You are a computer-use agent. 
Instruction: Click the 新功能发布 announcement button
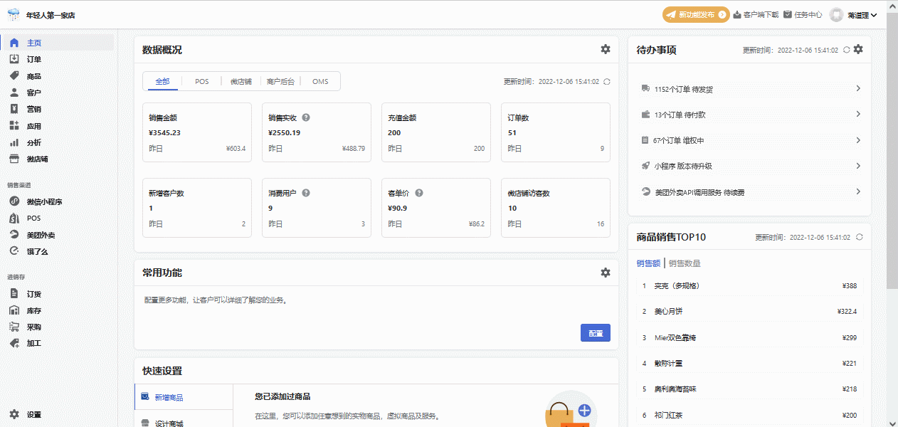696,15
